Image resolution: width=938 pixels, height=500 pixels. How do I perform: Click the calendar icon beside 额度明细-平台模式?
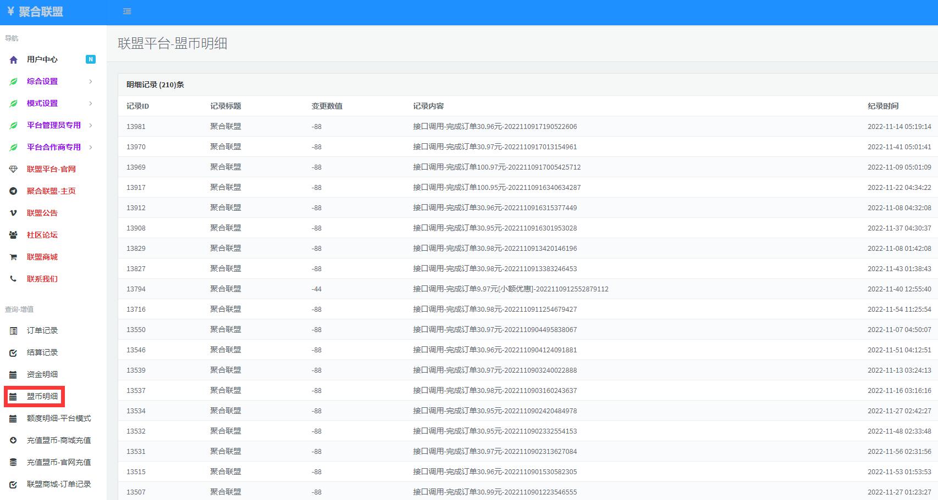13,419
